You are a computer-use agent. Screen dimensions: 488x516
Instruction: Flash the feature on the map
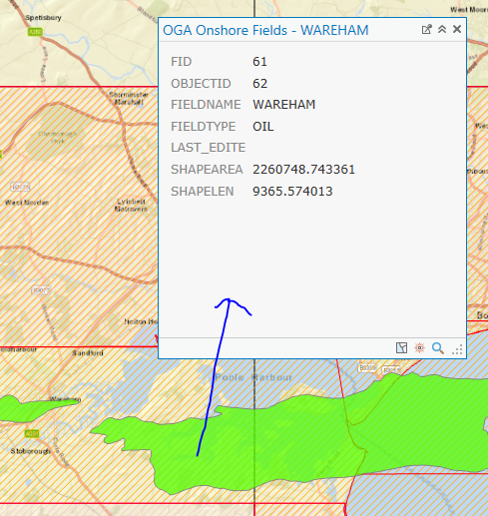click(420, 348)
